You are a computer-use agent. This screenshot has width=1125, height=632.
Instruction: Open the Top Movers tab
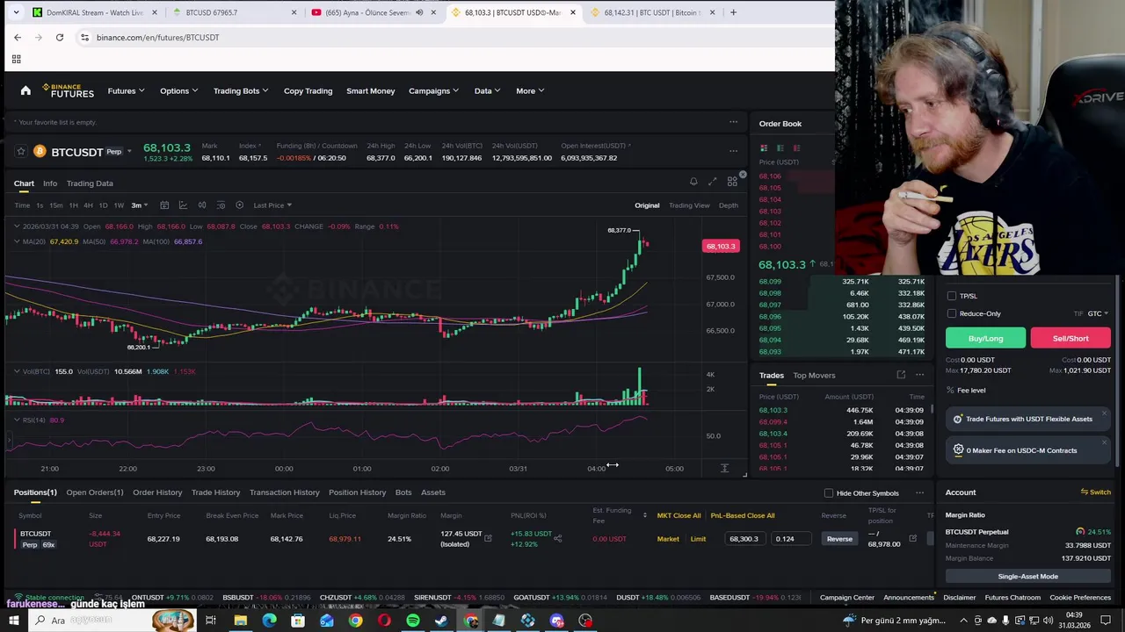[814, 376]
